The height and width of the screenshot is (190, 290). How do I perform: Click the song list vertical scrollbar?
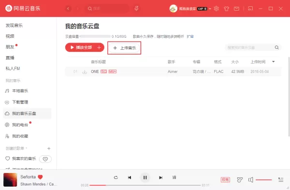tap(289, 97)
